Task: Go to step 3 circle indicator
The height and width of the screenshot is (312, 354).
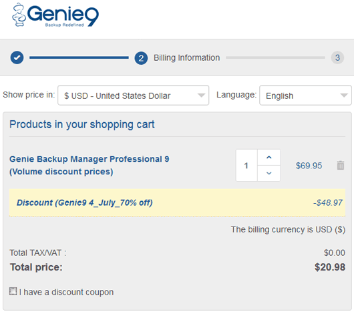Action: [x=337, y=57]
